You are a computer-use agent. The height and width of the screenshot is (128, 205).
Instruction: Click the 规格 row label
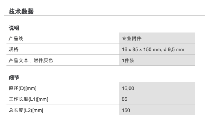(14, 50)
